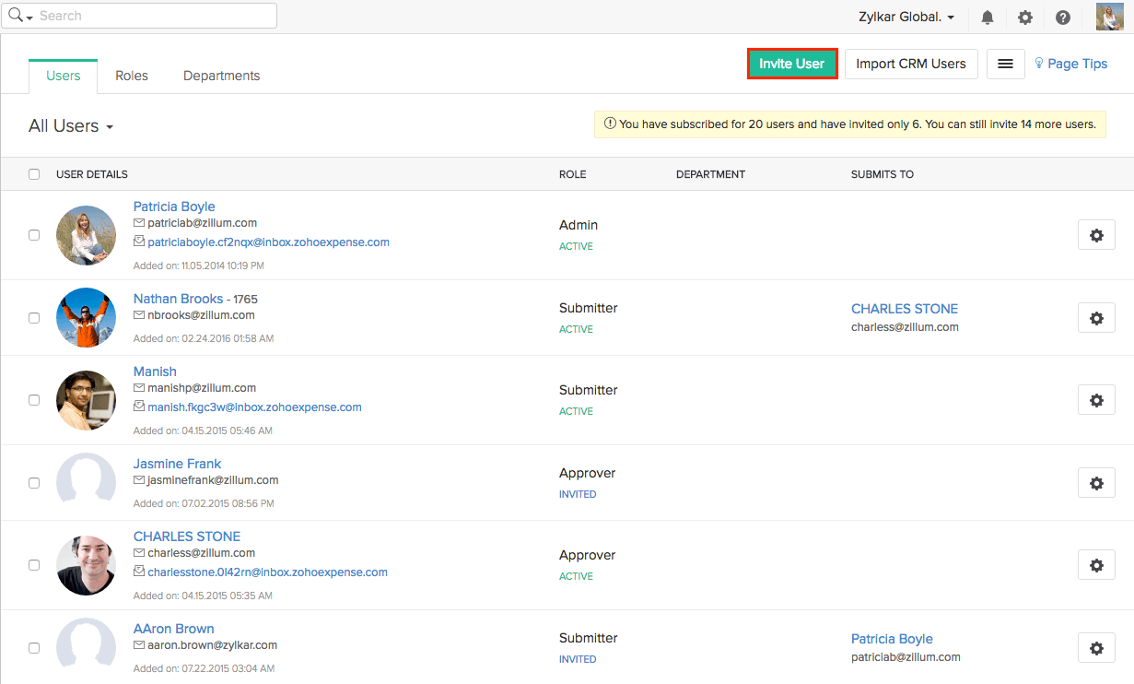Open Jasmine Frank's profile link
The image size is (1134, 684).
177,464
